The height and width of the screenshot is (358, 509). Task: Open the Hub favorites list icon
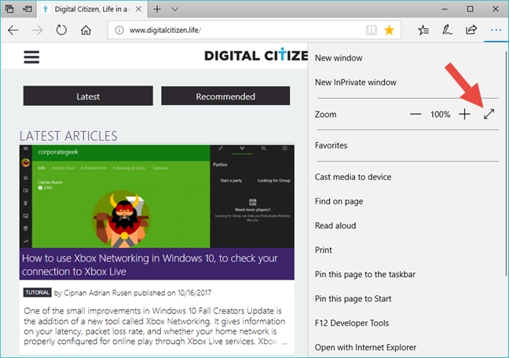point(423,30)
